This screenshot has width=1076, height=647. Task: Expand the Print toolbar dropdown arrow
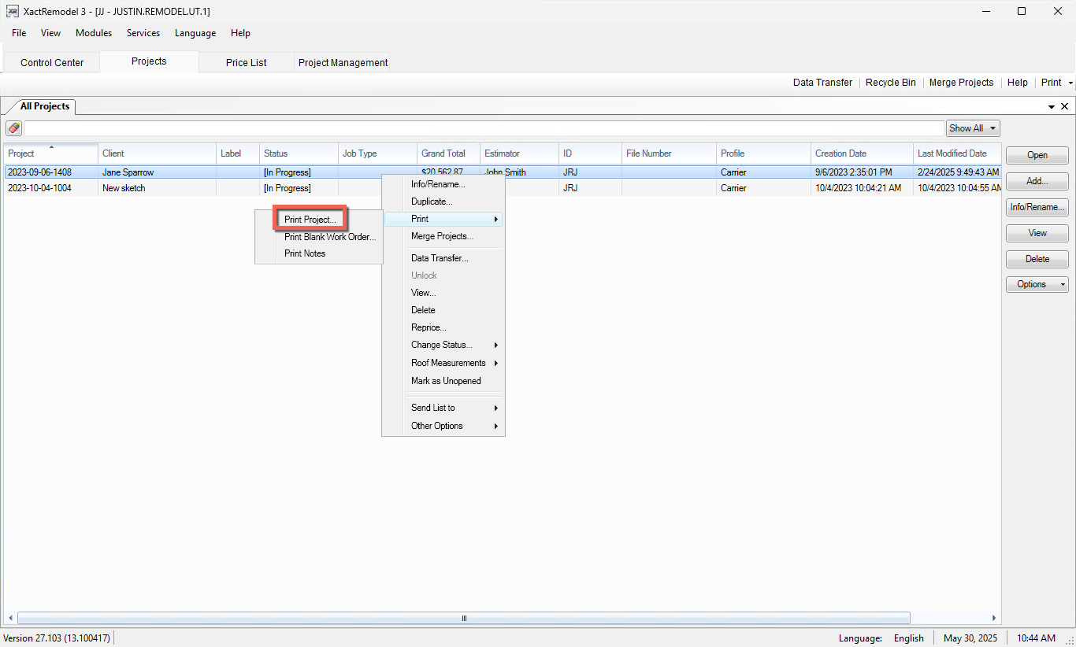pos(1070,83)
